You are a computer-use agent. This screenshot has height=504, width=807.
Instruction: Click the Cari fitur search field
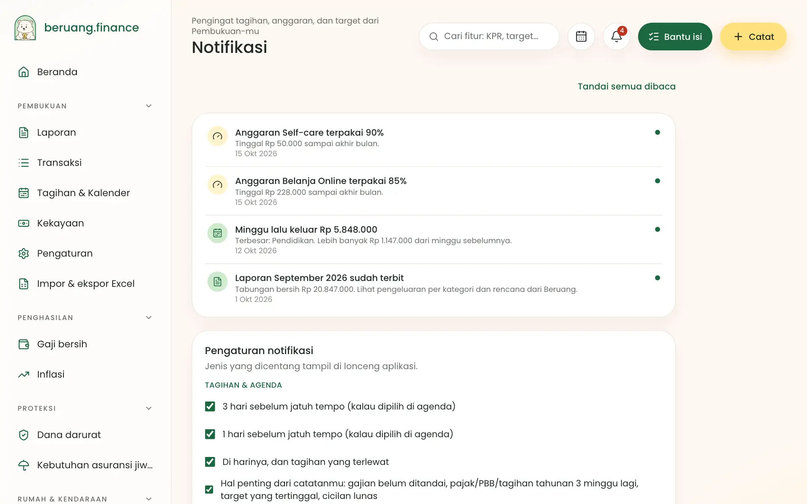[x=489, y=37]
